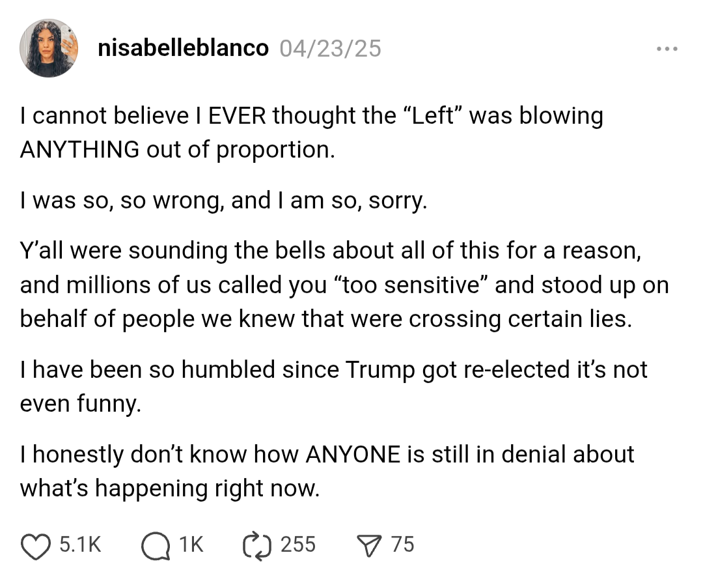Click the word "Trump" in the post

(380, 370)
